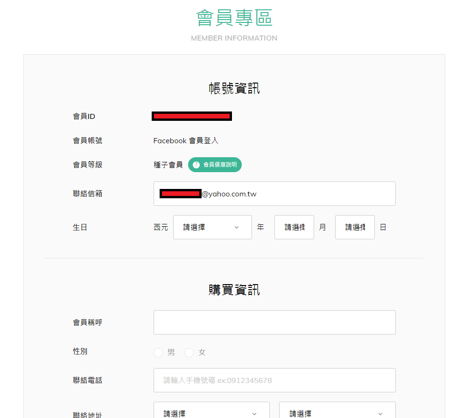The width and height of the screenshot is (470, 418).
Task: Click the 會員稱呼 name input field
Action: point(274,322)
